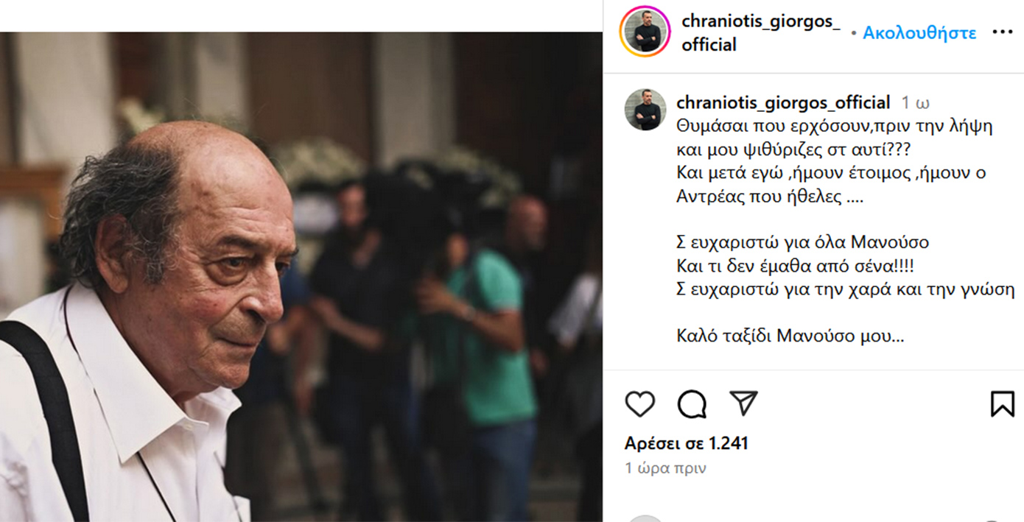Open the 1 ώρα πριν timestamp link
Screen dimensions: 1024x522
click(665, 468)
